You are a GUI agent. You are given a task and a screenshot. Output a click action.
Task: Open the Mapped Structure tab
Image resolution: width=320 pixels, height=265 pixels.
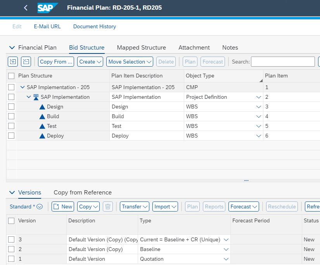142,48
